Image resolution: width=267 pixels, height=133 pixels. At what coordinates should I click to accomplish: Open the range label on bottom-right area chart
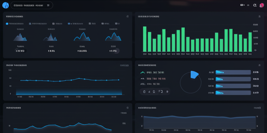pyautogui.click(x=257, y=108)
